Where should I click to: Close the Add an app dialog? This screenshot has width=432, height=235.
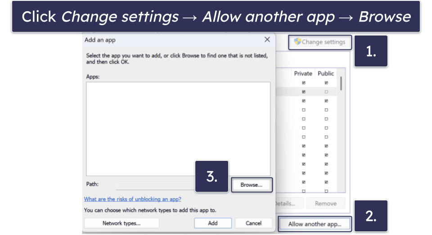click(267, 40)
